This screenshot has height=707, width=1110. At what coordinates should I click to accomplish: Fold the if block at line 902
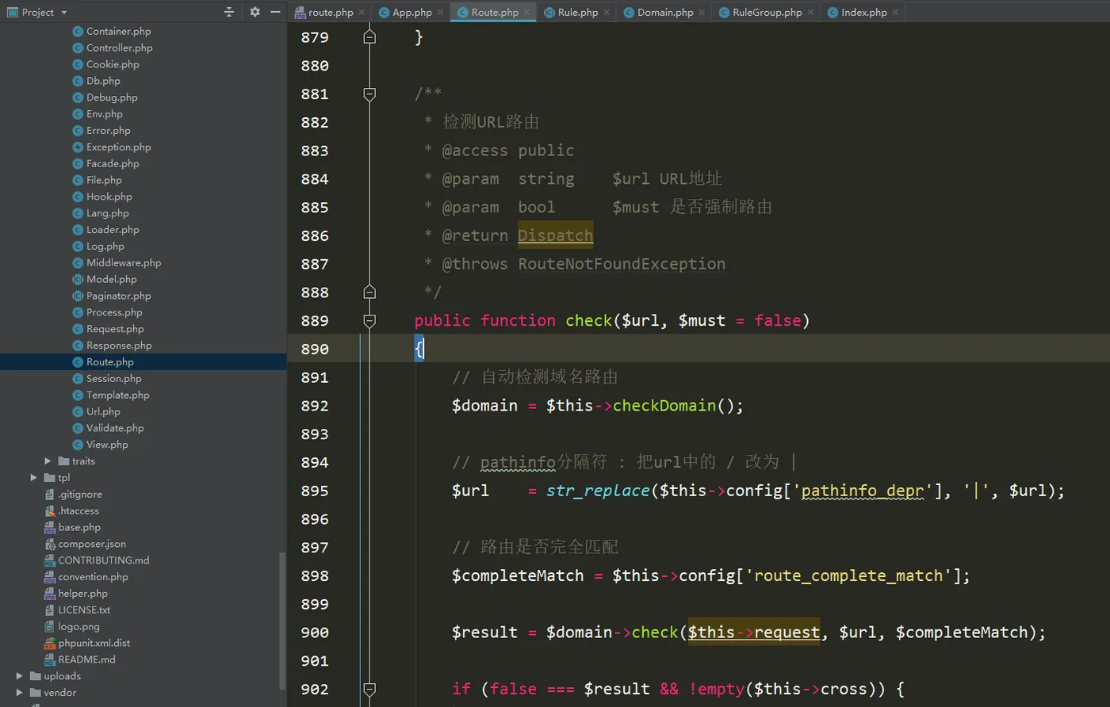pyautogui.click(x=369, y=689)
